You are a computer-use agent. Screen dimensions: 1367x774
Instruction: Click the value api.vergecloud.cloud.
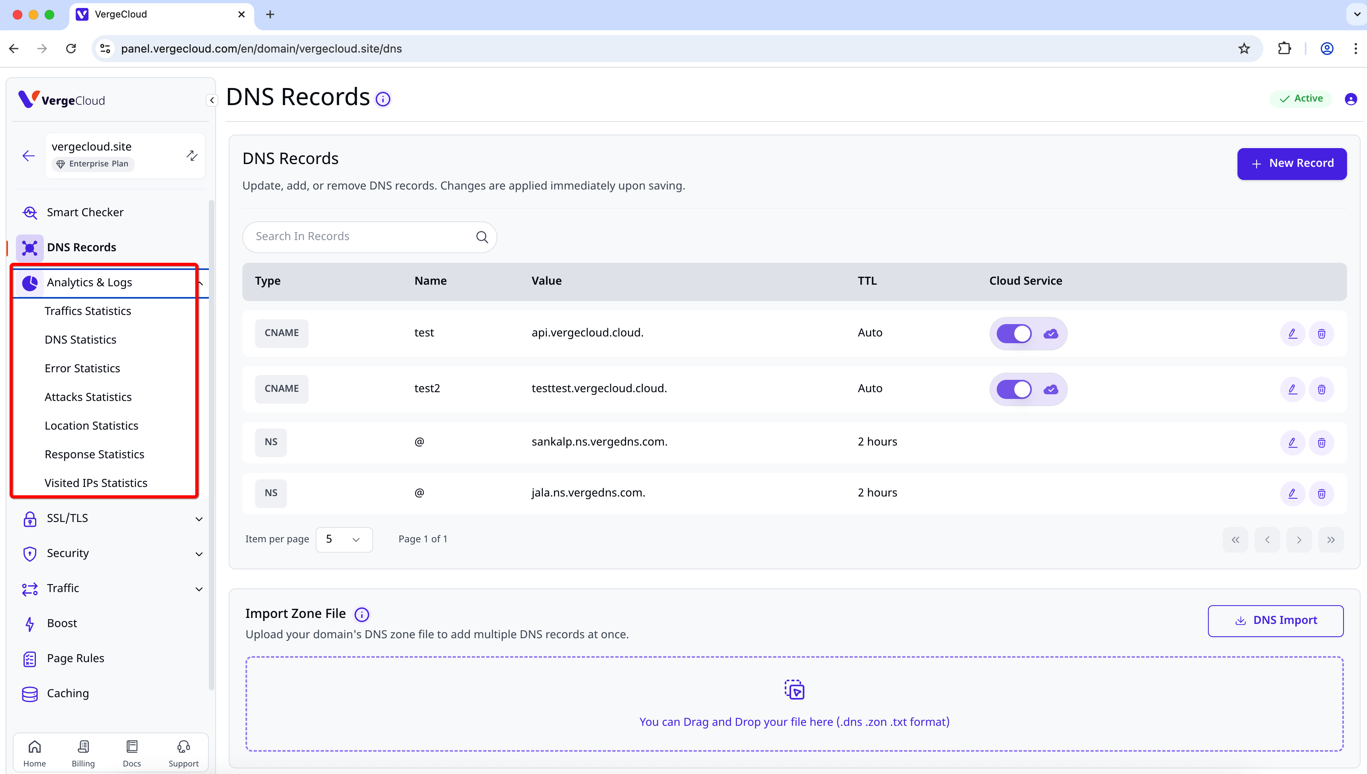587,333
